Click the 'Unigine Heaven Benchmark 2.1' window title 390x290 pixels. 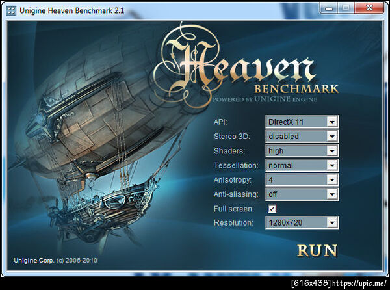pyautogui.click(x=71, y=10)
